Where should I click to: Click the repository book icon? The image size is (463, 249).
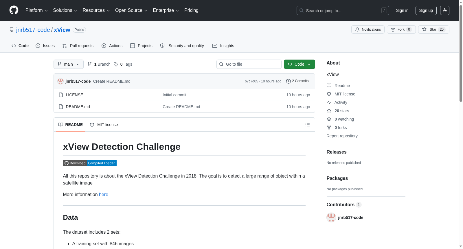coord(12,30)
